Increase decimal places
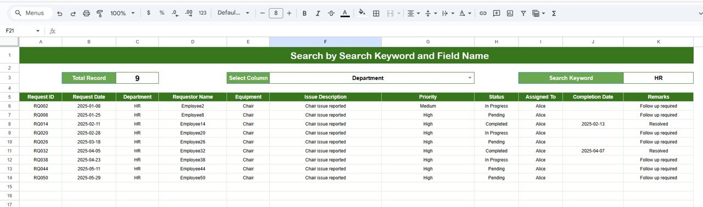703x207 pixels. [x=189, y=13]
